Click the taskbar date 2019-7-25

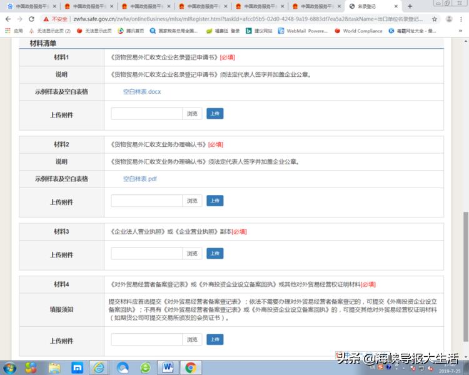coord(450,371)
